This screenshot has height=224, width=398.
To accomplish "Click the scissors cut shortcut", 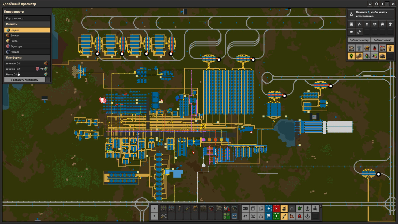I will pos(253,216).
